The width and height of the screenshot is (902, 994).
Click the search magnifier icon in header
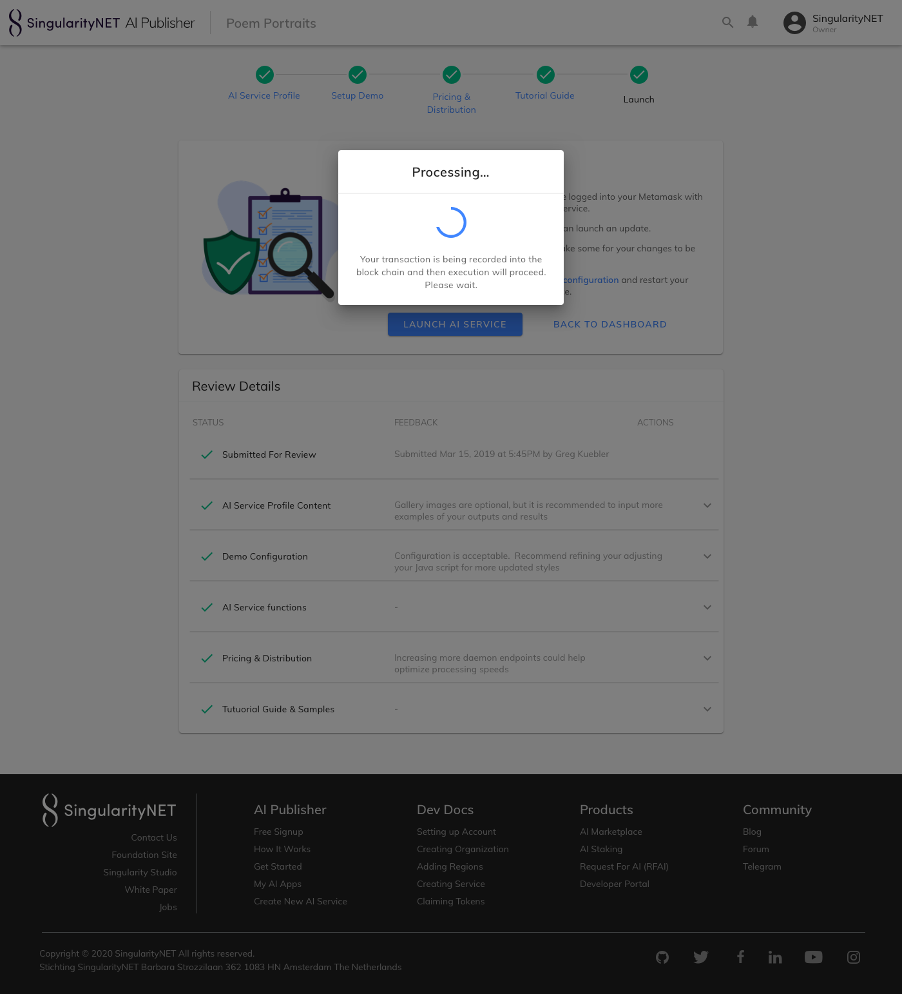[x=727, y=23]
